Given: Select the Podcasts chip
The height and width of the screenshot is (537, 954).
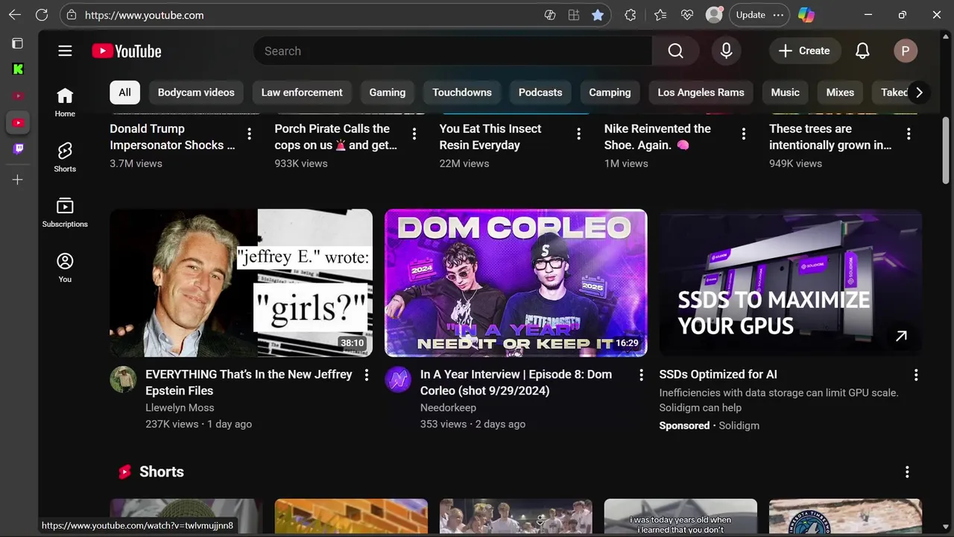Looking at the screenshot, I should click(x=540, y=92).
